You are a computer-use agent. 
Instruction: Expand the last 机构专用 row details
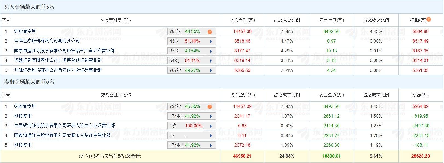[x=211, y=145]
